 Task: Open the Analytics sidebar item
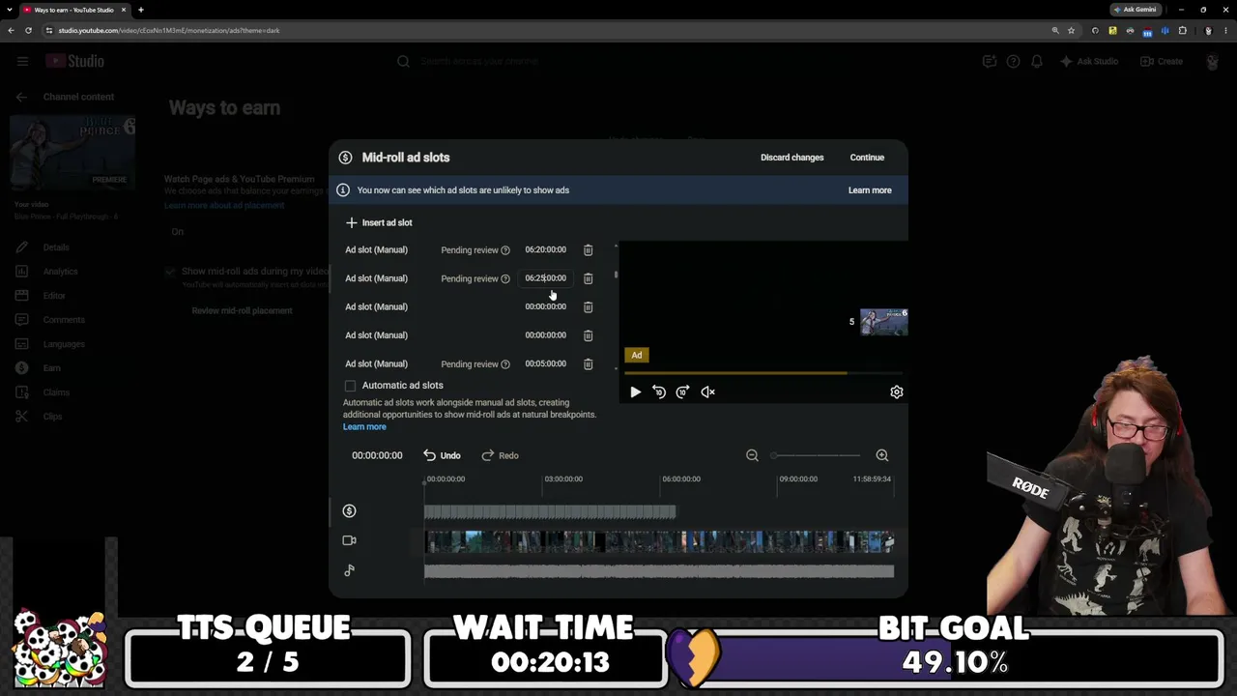click(x=60, y=272)
